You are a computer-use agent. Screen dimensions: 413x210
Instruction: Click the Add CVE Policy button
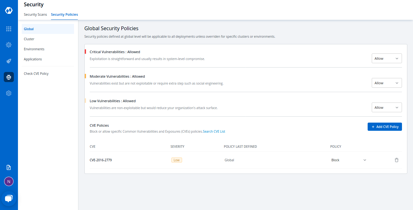[x=385, y=127]
